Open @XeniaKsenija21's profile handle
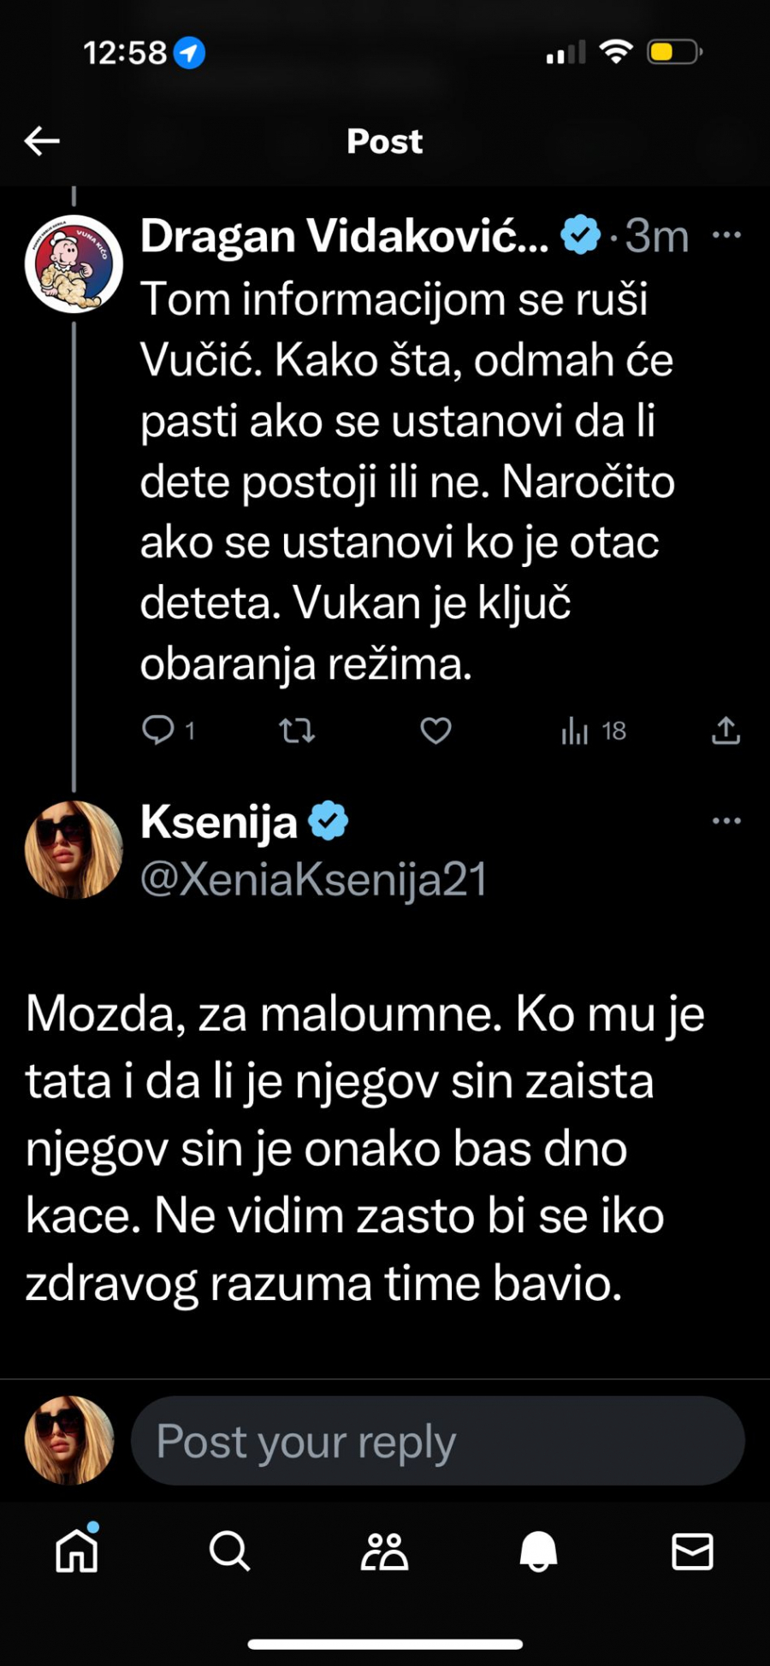Viewport: 770px width, 1666px height. (x=313, y=879)
